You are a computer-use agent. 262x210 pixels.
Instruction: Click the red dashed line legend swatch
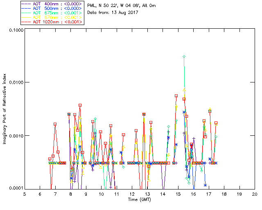[26, 22]
